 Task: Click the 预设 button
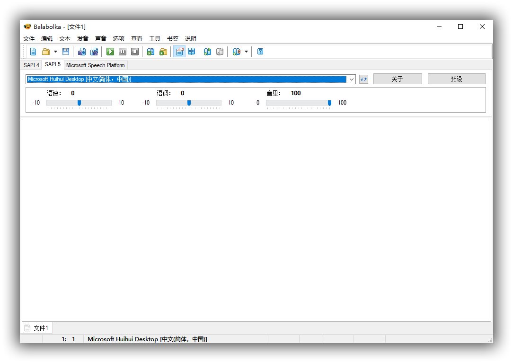point(456,79)
